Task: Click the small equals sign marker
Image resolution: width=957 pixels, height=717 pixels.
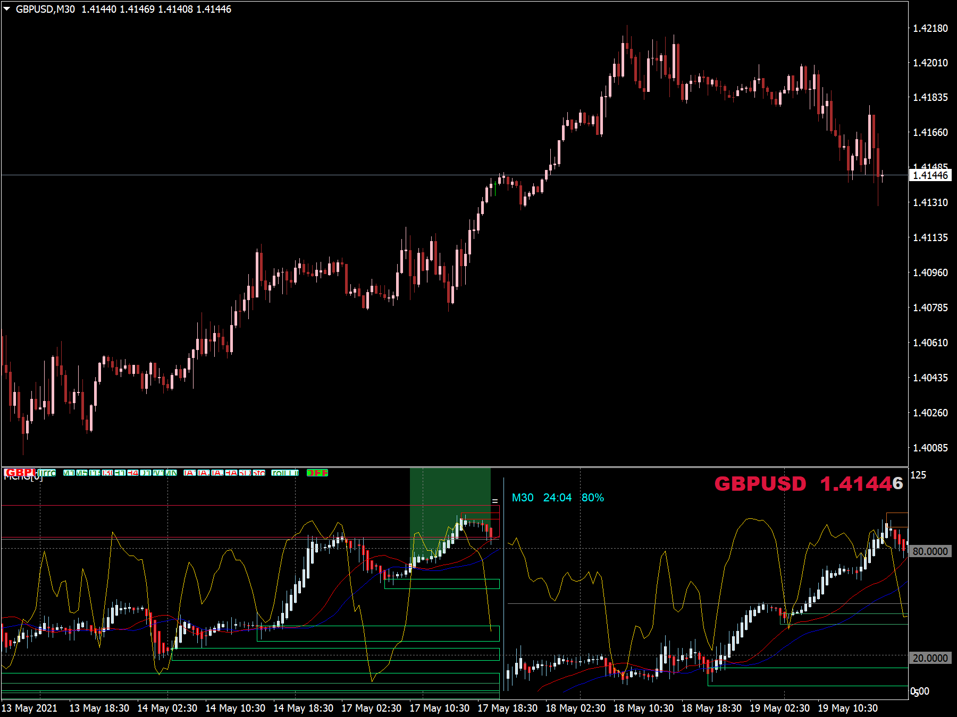Action: tap(495, 501)
